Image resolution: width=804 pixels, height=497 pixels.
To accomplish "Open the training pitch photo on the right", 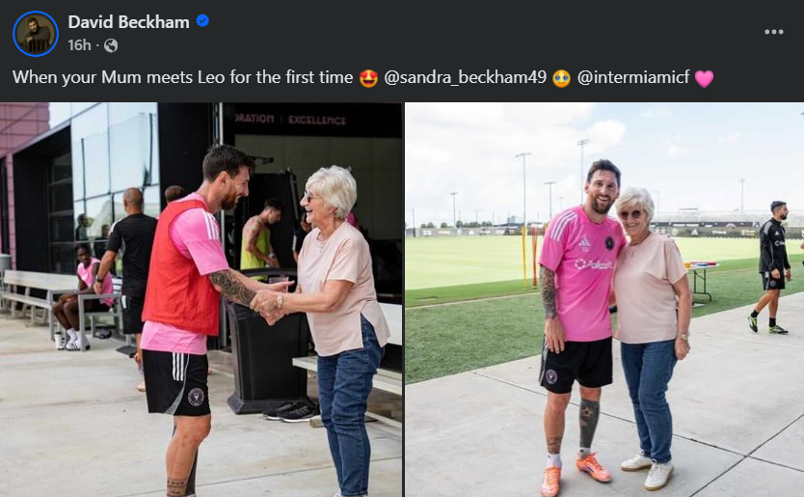I will [x=604, y=300].
